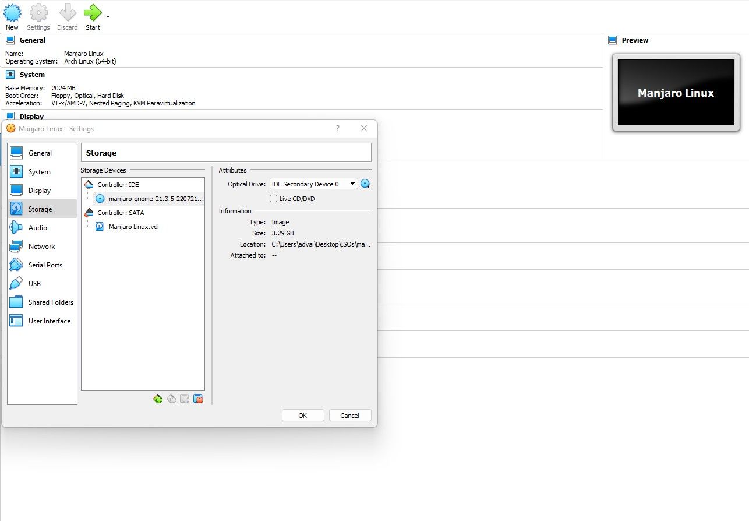Click the green Add Controller icon
This screenshot has width=749, height=521.
[x=158, y=399]
